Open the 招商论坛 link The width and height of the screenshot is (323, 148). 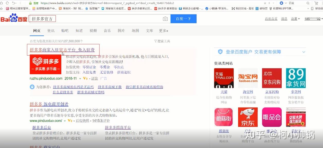pos(124,72)
